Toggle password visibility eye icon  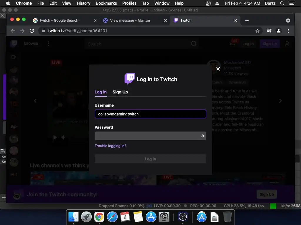(x=202, y=136)
